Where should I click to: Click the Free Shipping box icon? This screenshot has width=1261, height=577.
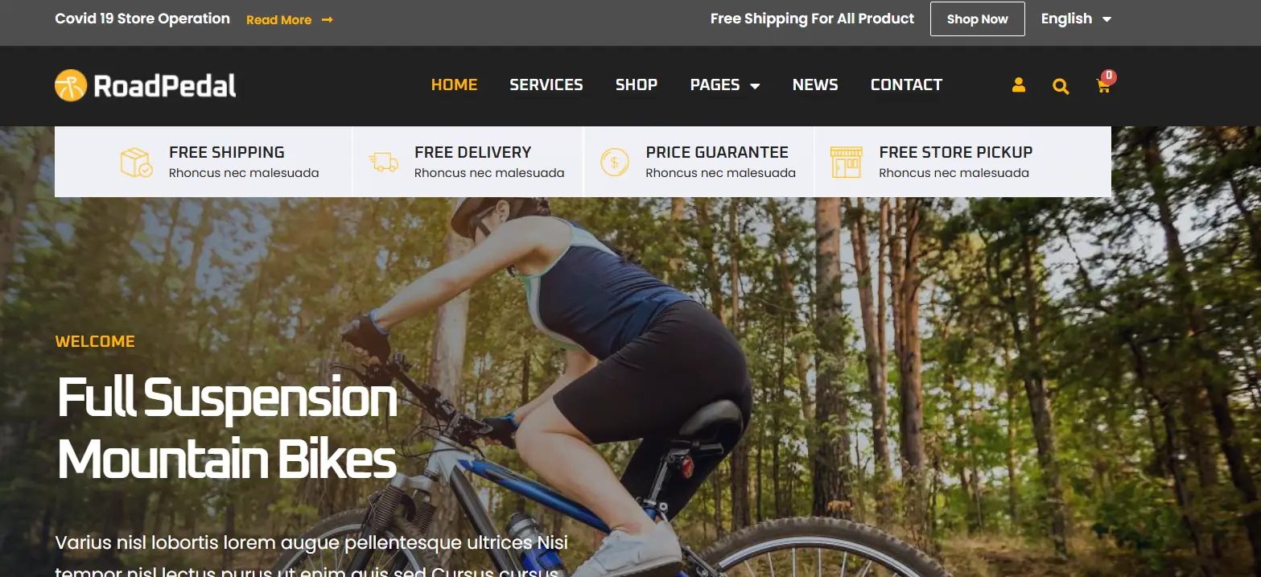point(136,162)
